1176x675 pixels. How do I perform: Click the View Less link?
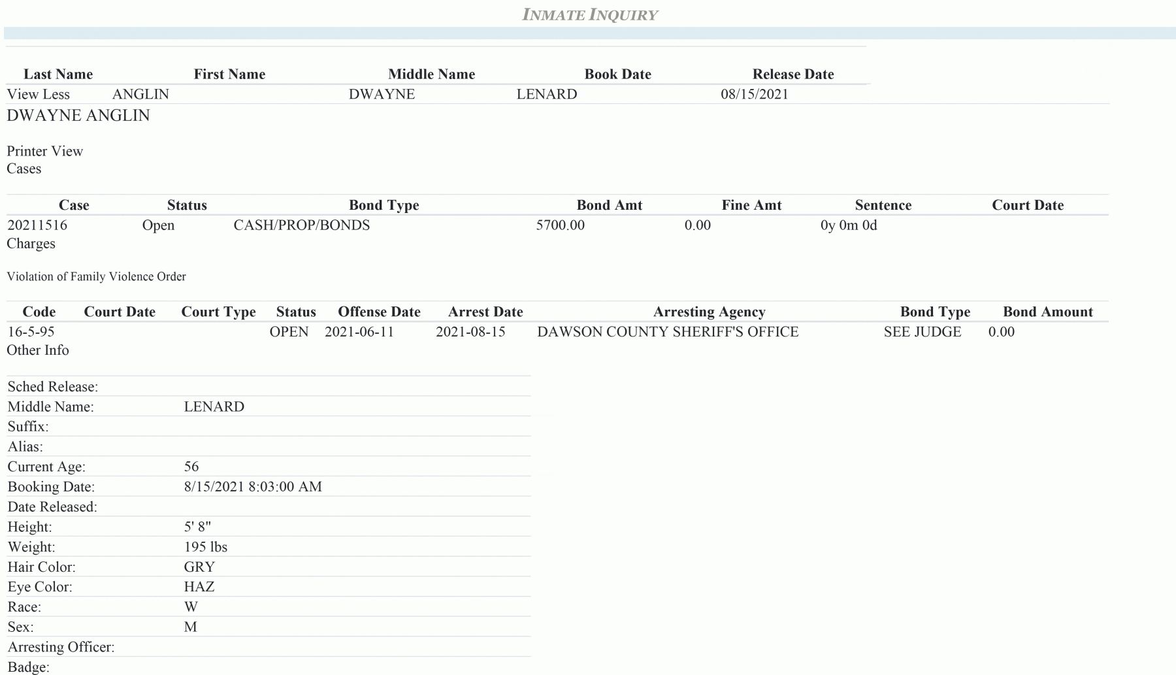coord(38,94)
